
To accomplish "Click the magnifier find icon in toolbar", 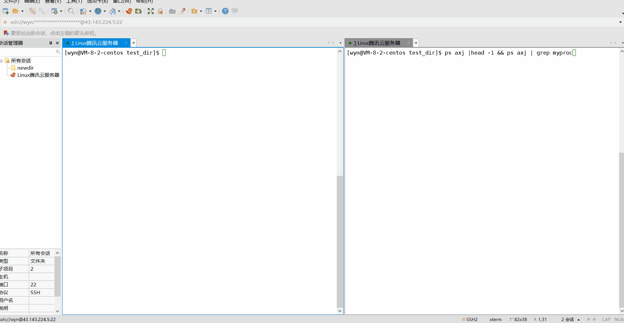I will [x=71, y=11].
